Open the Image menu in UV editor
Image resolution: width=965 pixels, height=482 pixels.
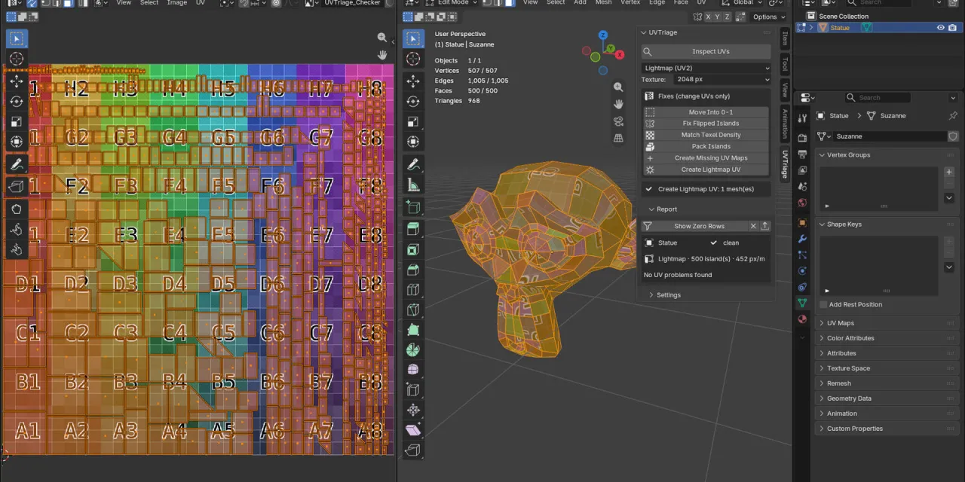point(177,3)
